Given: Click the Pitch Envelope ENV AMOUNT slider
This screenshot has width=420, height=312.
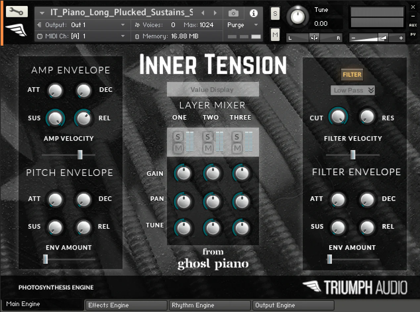Looking at the screenshot, I should click(x=69, y=259).
